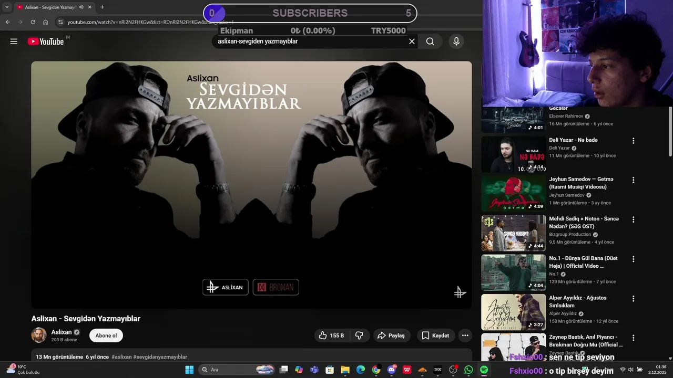Image resolution: width=673 pixels, height=378 pixels.
Task: Close the Aslixan YouTube tab
Action: pos(90,7)
